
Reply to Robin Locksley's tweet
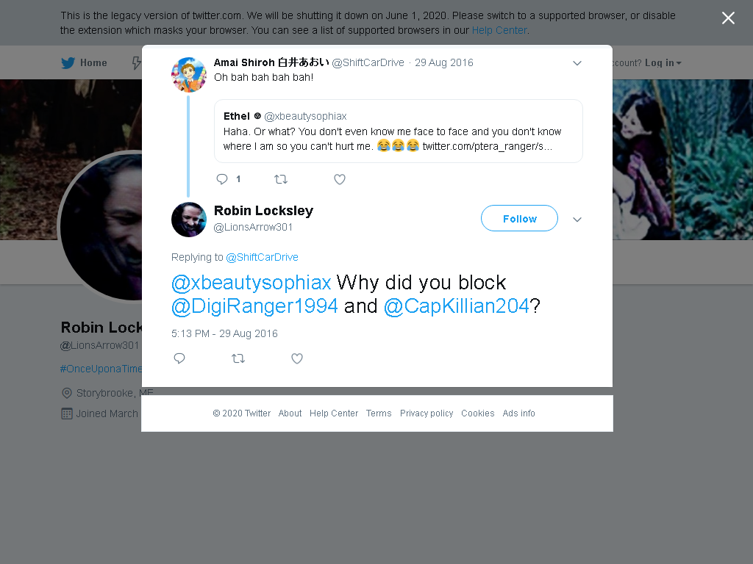[x=179, y=358]
